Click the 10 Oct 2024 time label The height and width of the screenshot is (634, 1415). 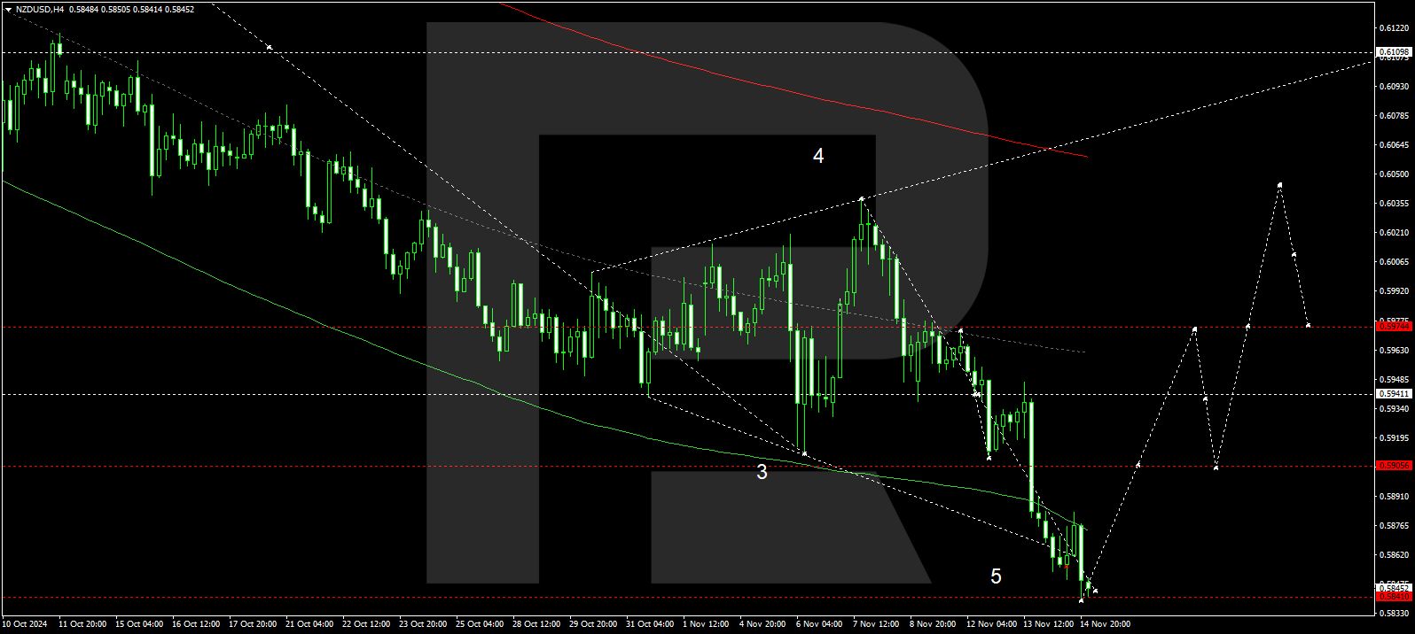25,624
